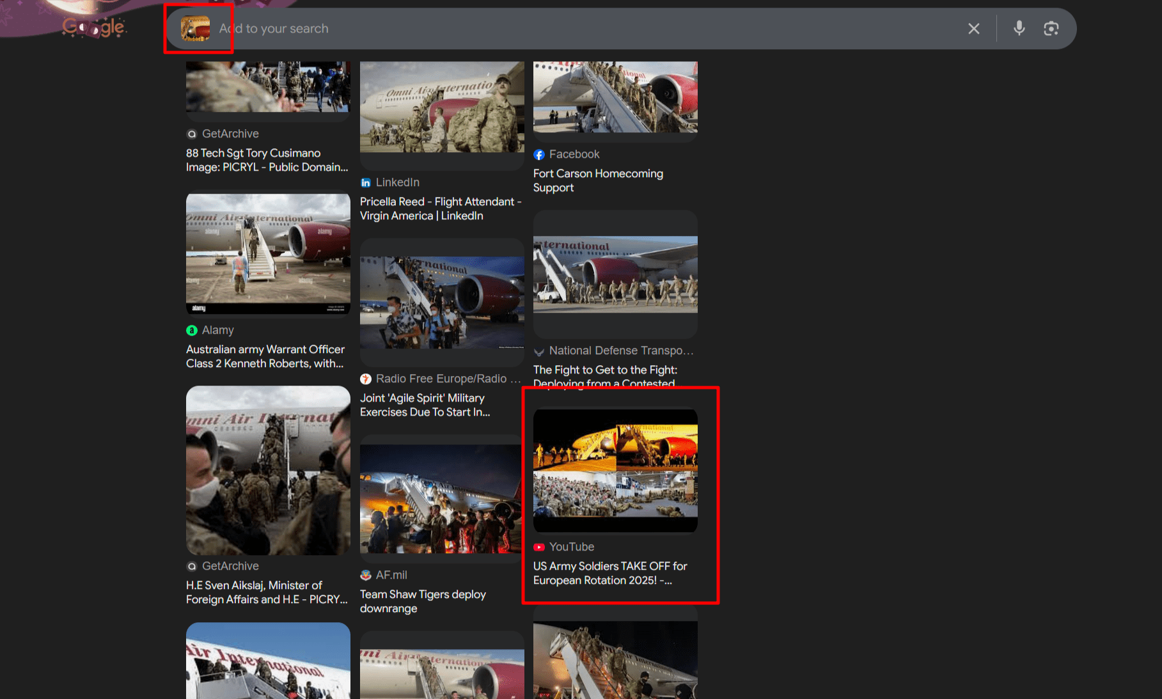
Task: Open 'US Army Soldiers TAKE OFF' YouTube result
Action: [610, 573]
